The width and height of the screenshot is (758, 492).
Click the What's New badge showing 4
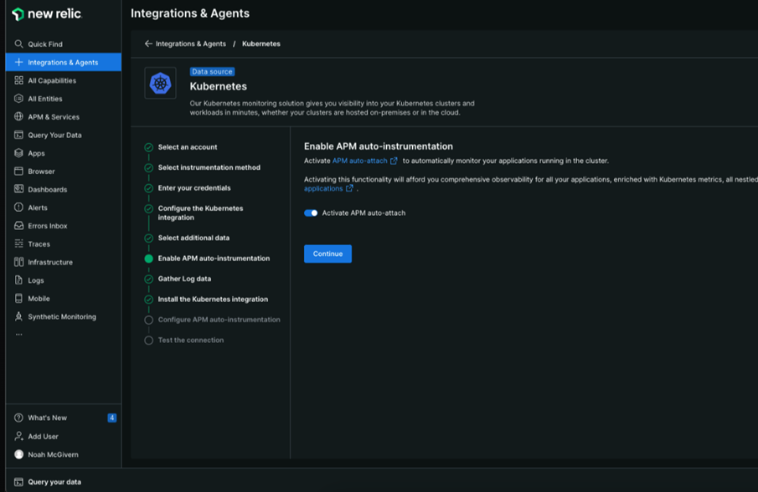click(x=111, y=418)
